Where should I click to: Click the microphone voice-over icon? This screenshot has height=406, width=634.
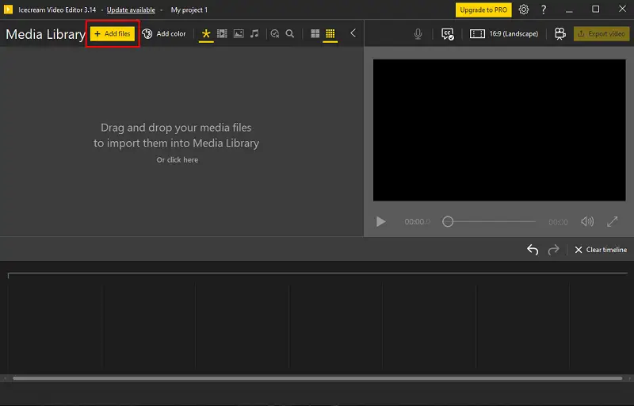tap(418, 34)
